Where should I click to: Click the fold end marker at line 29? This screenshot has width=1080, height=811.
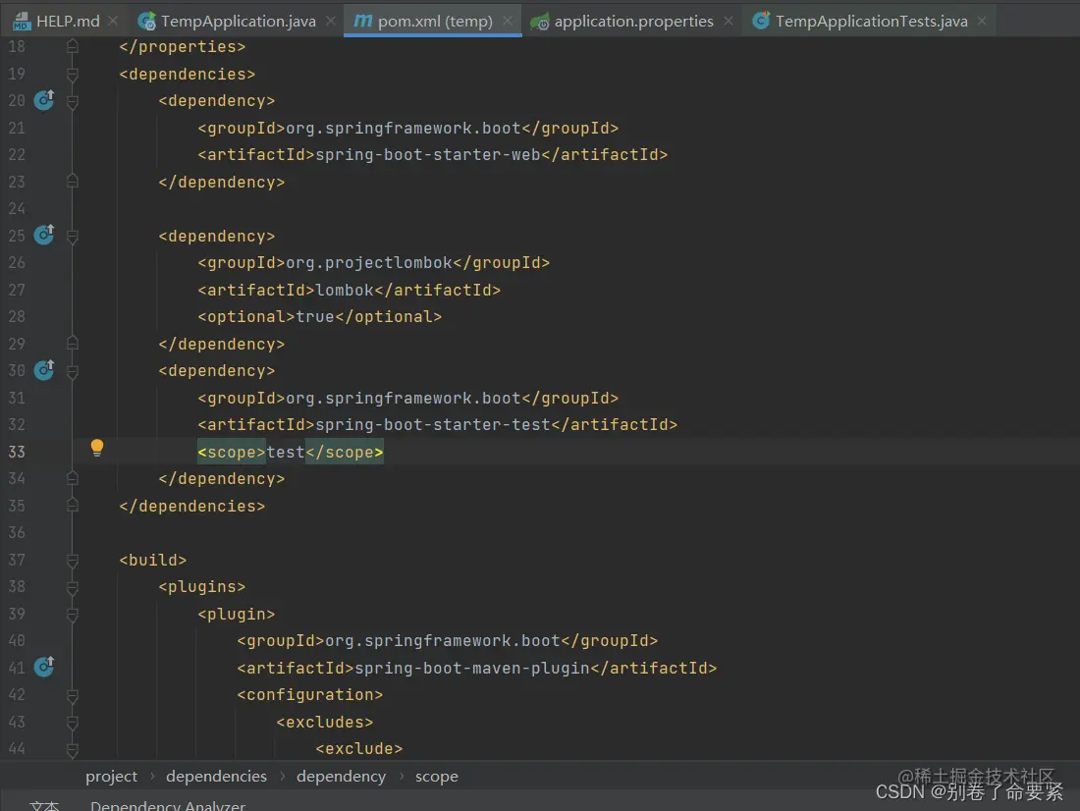73,343
